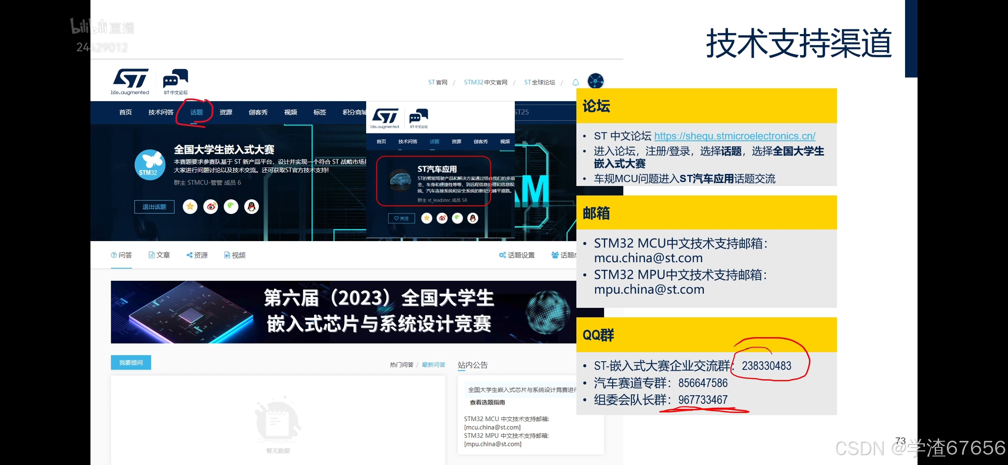Switch to the 文章 tab
1008x465 pixels.
(159, 255)
